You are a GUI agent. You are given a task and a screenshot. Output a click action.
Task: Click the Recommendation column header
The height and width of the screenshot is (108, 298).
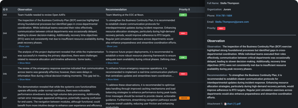(116, 10)
